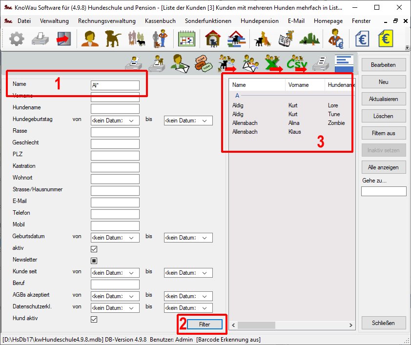Uncheck the 'Hund aktiv' checkbox
Viewport: 411px width, 345px height.
click(94, 319)
